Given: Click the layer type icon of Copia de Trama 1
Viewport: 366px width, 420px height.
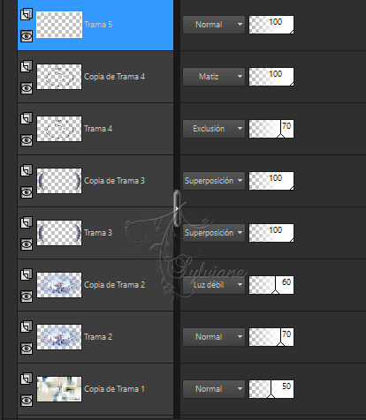Looking at the screenshot, I should pos(27,379).
